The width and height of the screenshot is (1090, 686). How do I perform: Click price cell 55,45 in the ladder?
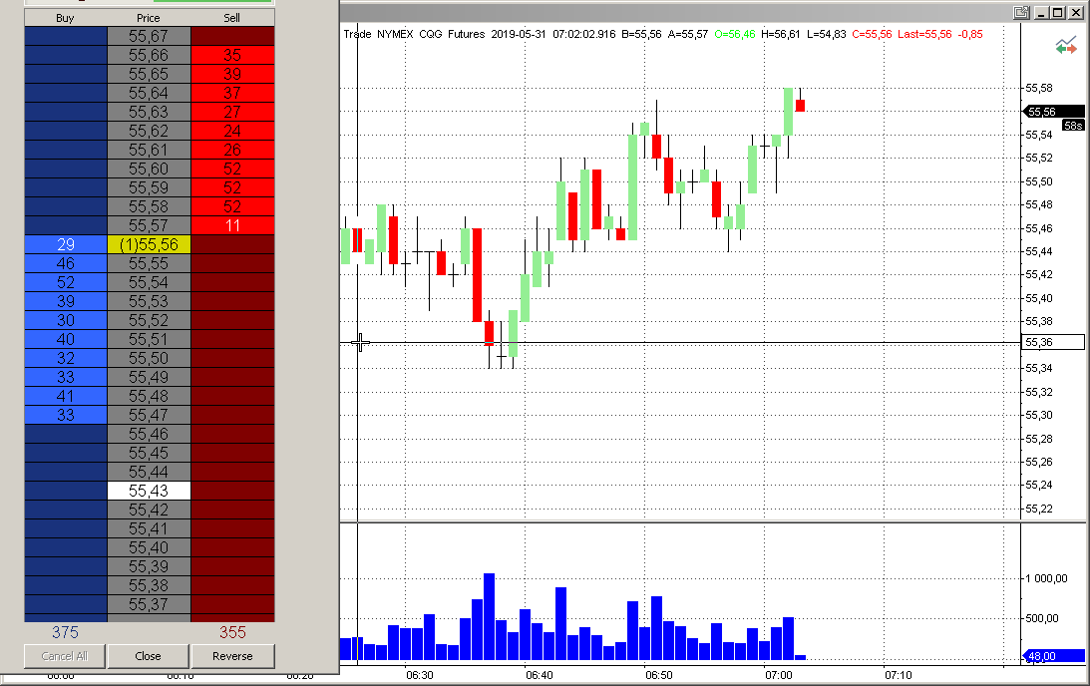(x=149, y=453)
